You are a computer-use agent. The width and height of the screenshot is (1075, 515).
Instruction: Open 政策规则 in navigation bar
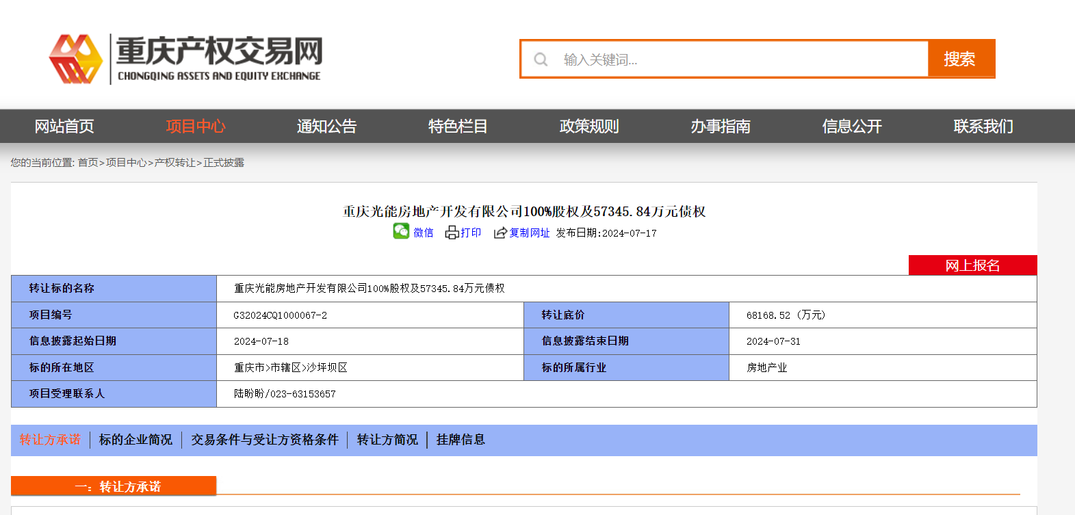pos(589,127)
